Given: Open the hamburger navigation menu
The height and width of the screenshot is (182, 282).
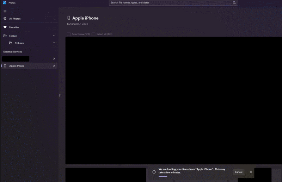Looking at the screenshot, I should point(5,11).
